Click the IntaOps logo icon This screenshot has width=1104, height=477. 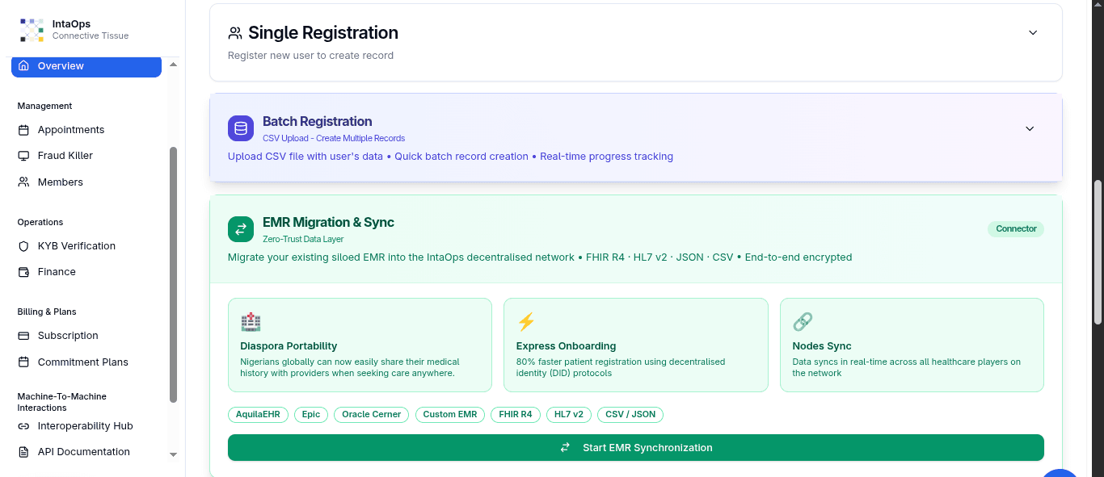click(x=32, y=30)
